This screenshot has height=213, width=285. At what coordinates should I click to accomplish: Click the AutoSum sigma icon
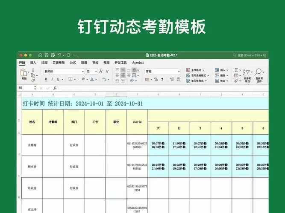click(x=236, y=70)
